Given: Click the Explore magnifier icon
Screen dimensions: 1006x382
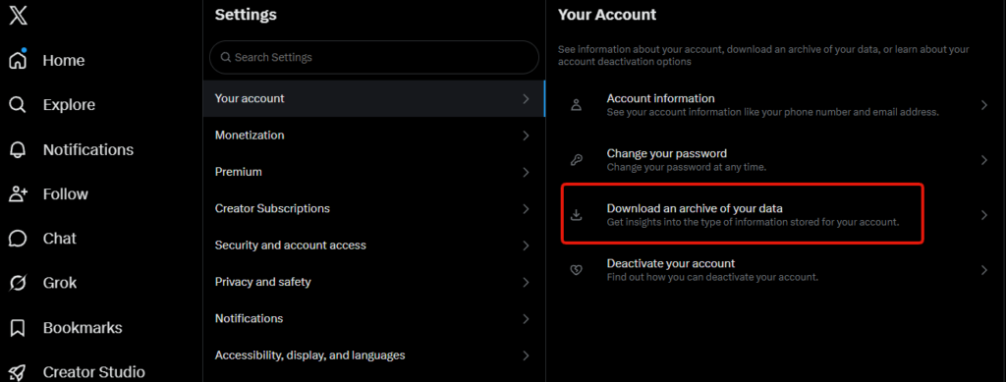Looking at the screenshot, I should tap(18, 105).
